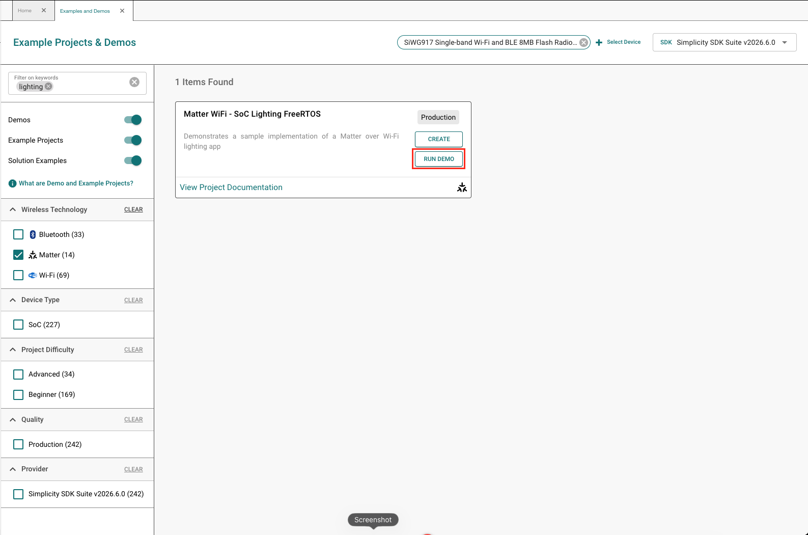
Task: Collapse the Project Difficulty section
Action: pos(13,350)
